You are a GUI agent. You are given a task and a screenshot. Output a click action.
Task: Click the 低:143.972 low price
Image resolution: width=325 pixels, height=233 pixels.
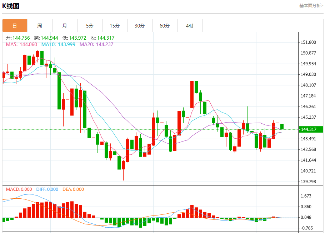coord(74,38)
